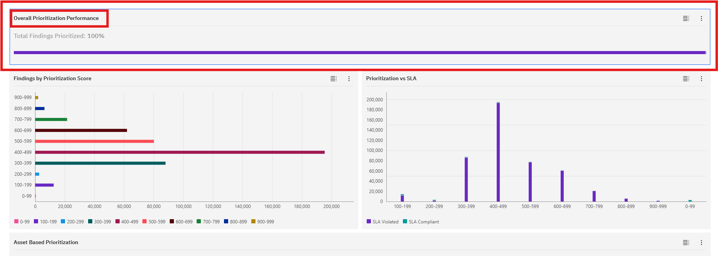The image size is (718, 256).
Task: Open kebab menu of Prioritization vs SLA panel
Action: (x=701, y=79)
